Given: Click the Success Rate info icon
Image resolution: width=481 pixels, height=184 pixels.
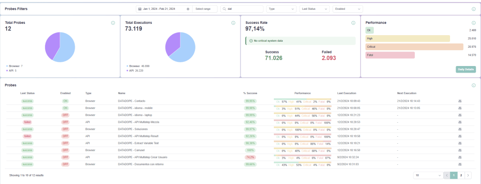Looking at the screenshot, I should [353, 23].
